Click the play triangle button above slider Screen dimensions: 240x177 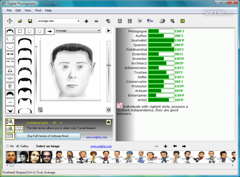pos(109,31)
